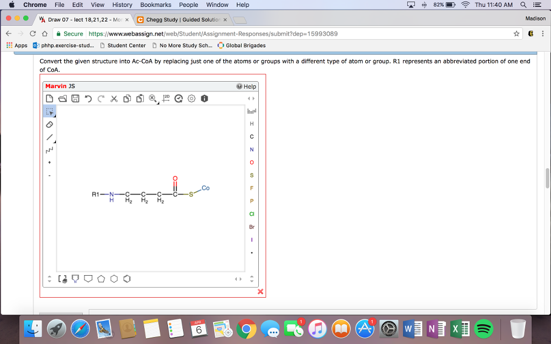Image resolution: width=551 pixels, height=344 pixels.
Task: Expand the zoom tool options
Action: pyautogui.click(x=159, y=102)
